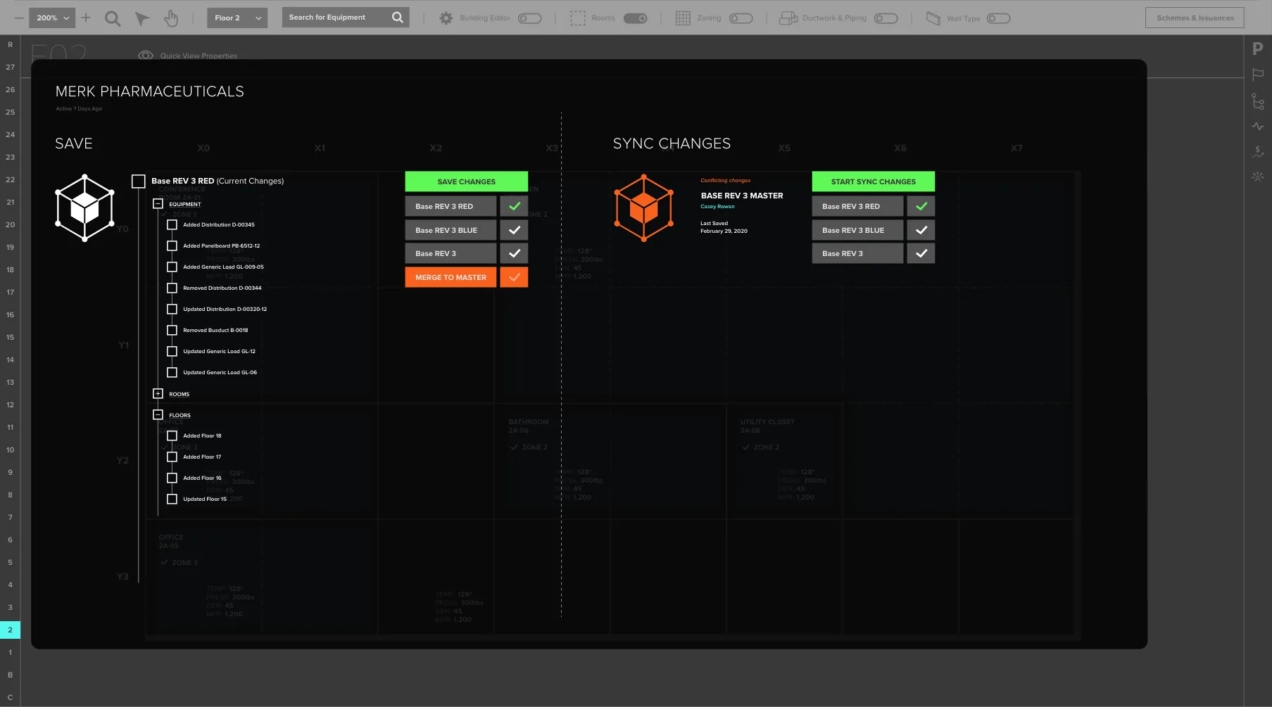
Task: Toggle the Building Editor switch
Action: (x=530, y=18)
